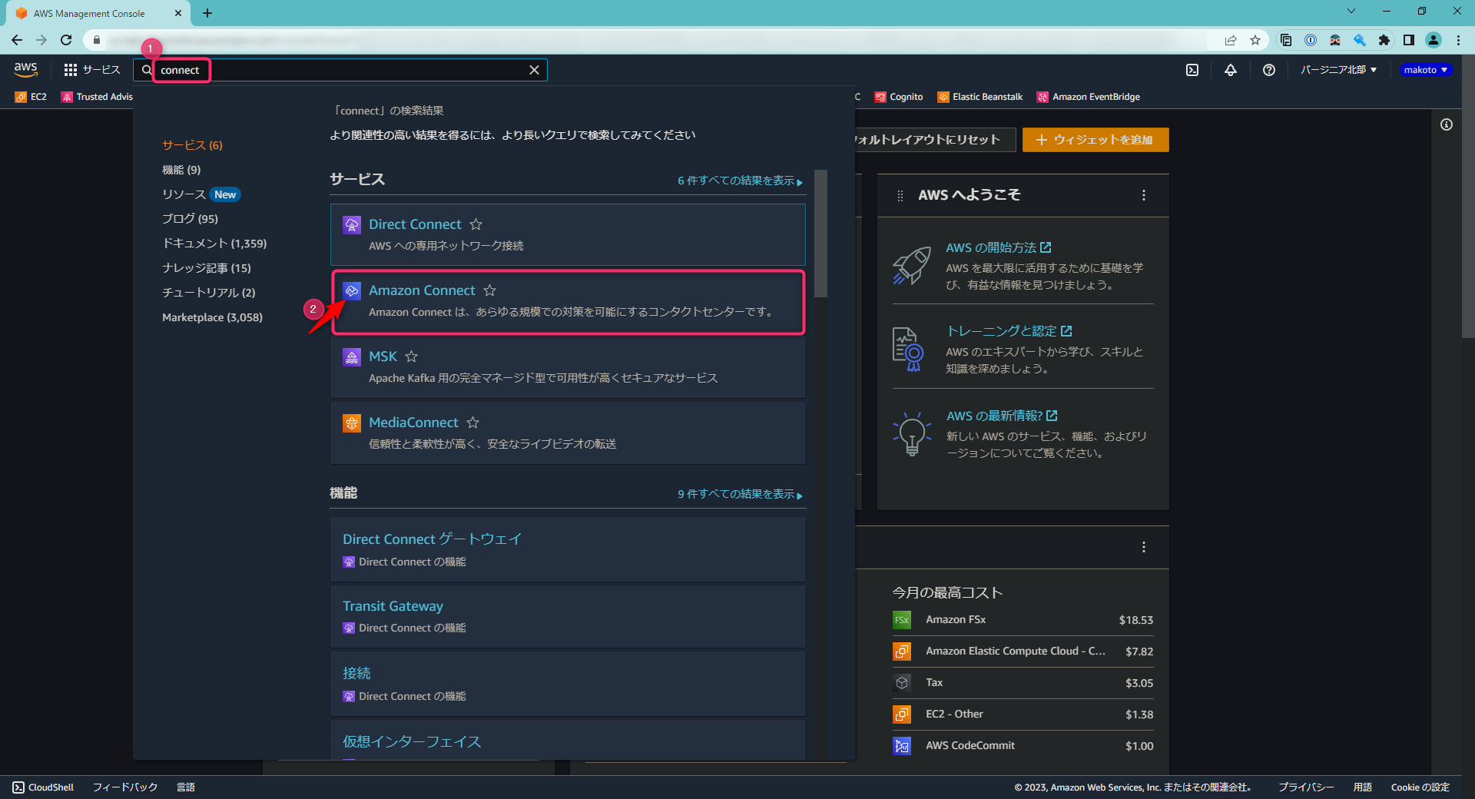Star the MSK service as favorite
The height and width of the screenshot is (799, 1475).
411,356
